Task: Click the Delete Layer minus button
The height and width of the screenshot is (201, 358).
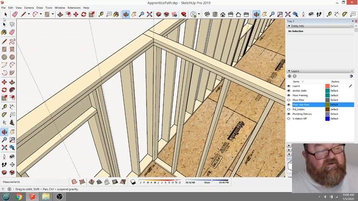Action: tap(295, 76)
